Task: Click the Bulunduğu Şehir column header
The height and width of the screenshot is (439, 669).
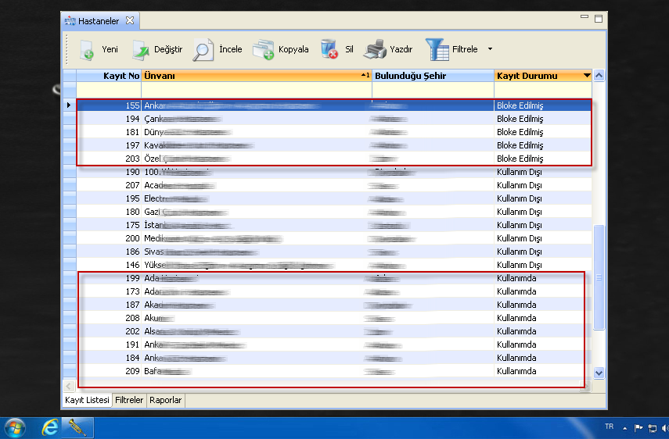Action: [x=432, y=76]
